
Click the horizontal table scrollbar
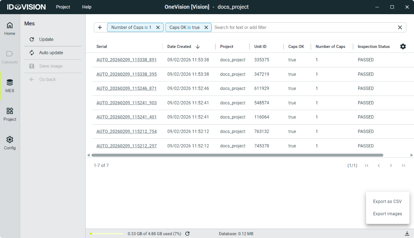237,155
